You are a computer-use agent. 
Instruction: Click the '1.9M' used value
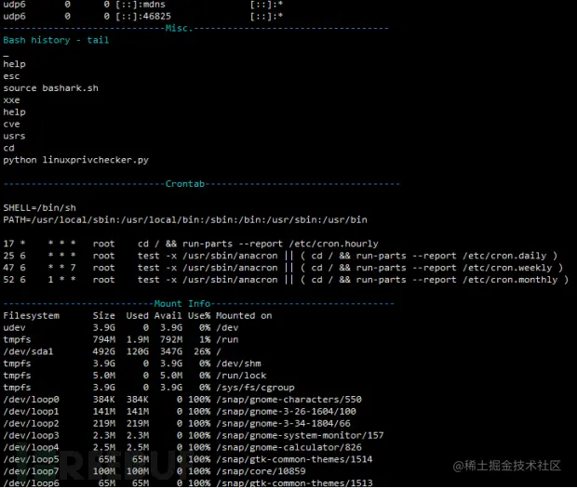[x=138, y=339]
